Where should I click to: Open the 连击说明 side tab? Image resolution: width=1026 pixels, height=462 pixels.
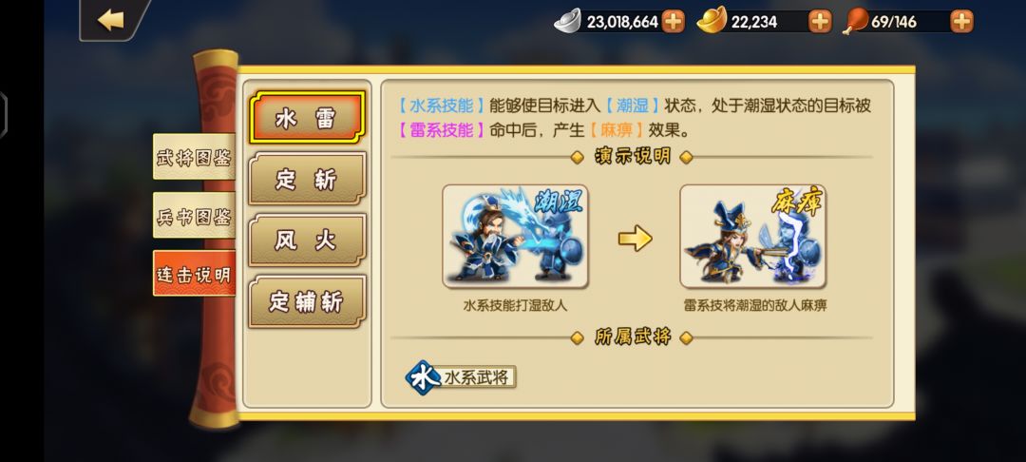coord(194,273)
